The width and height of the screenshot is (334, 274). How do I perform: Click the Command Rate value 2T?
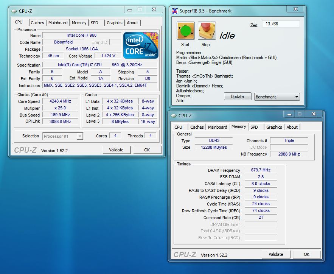tap(261, 217)
